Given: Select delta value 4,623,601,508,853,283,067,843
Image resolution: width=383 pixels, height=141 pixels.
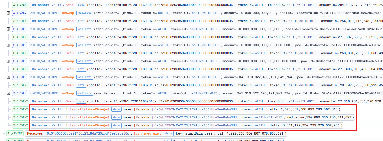Looking at the screenshot, I should 309,109.
